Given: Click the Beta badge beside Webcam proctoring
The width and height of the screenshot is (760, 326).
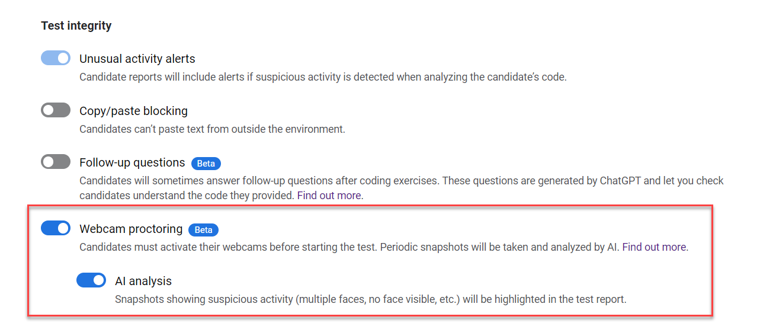Looking at the screenshot, I should (x=204, y=229).
